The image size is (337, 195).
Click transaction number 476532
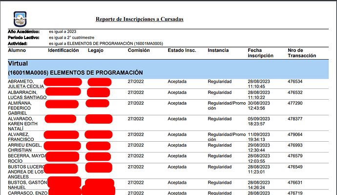click(295, 92)
